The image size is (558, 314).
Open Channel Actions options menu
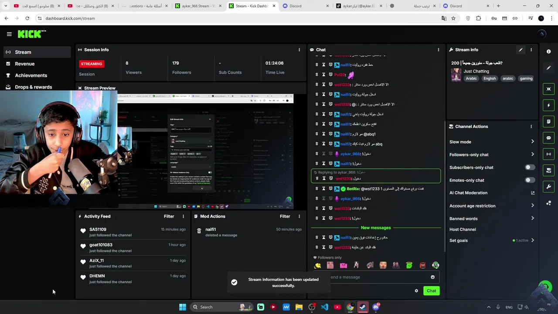pos(531,126)
